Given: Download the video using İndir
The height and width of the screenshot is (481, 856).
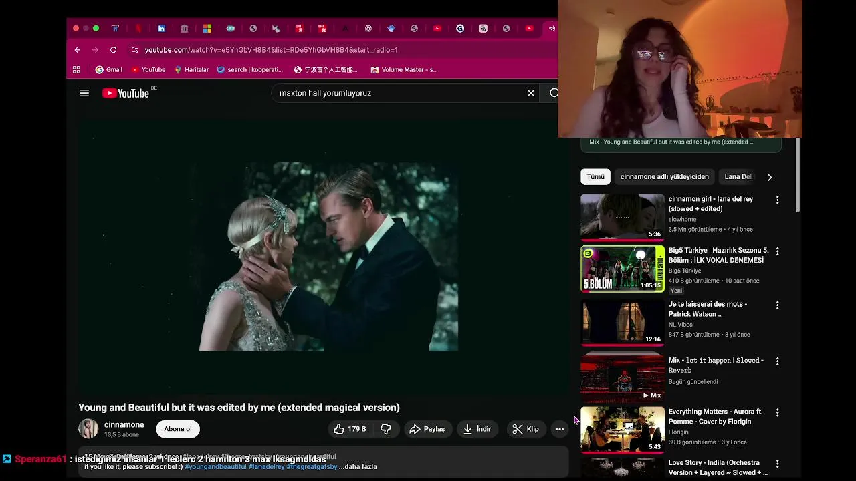Looking at the screenshot, I should point(478,429).
